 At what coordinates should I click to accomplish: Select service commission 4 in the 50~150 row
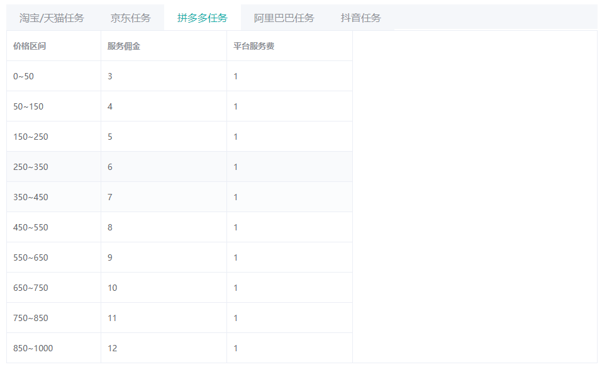(164, 106)
